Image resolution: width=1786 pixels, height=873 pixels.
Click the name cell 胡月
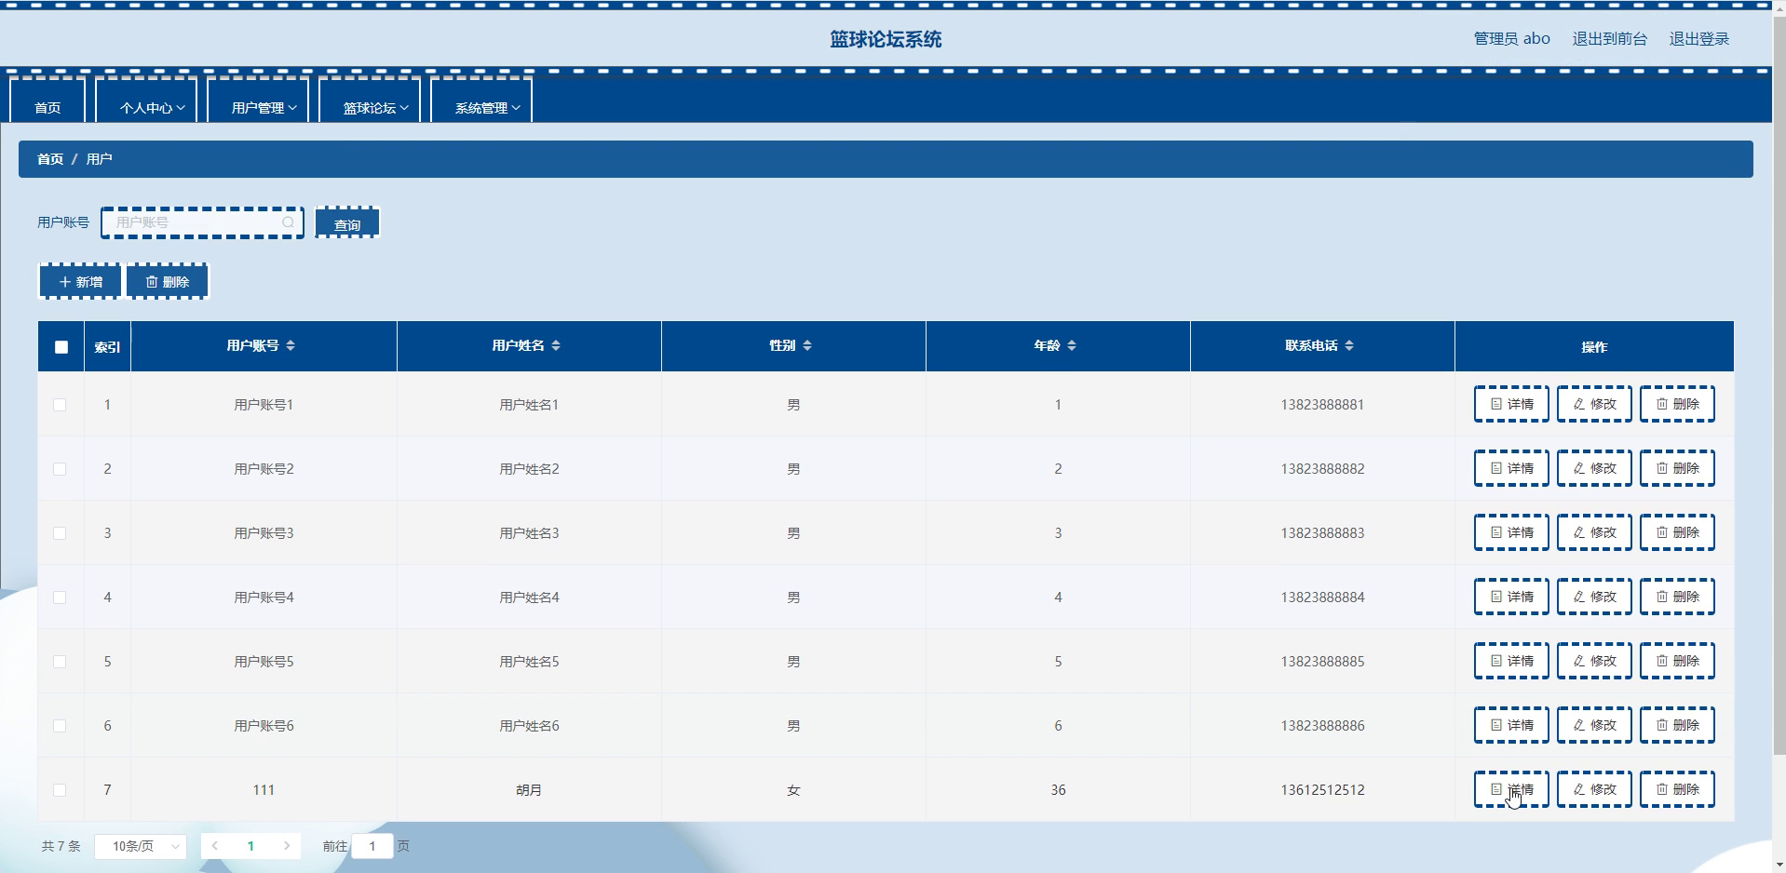tap(529, 790)
